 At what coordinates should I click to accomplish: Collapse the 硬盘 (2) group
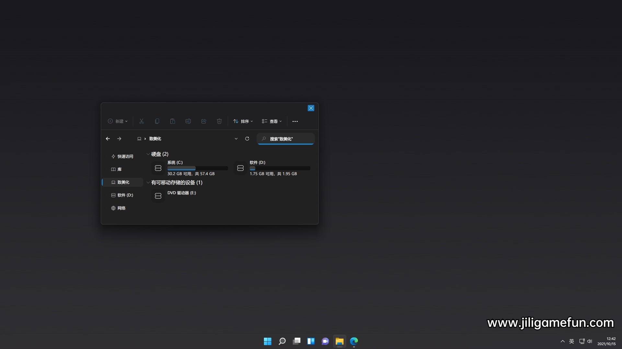pyautogui.click(x=148, y=154)
